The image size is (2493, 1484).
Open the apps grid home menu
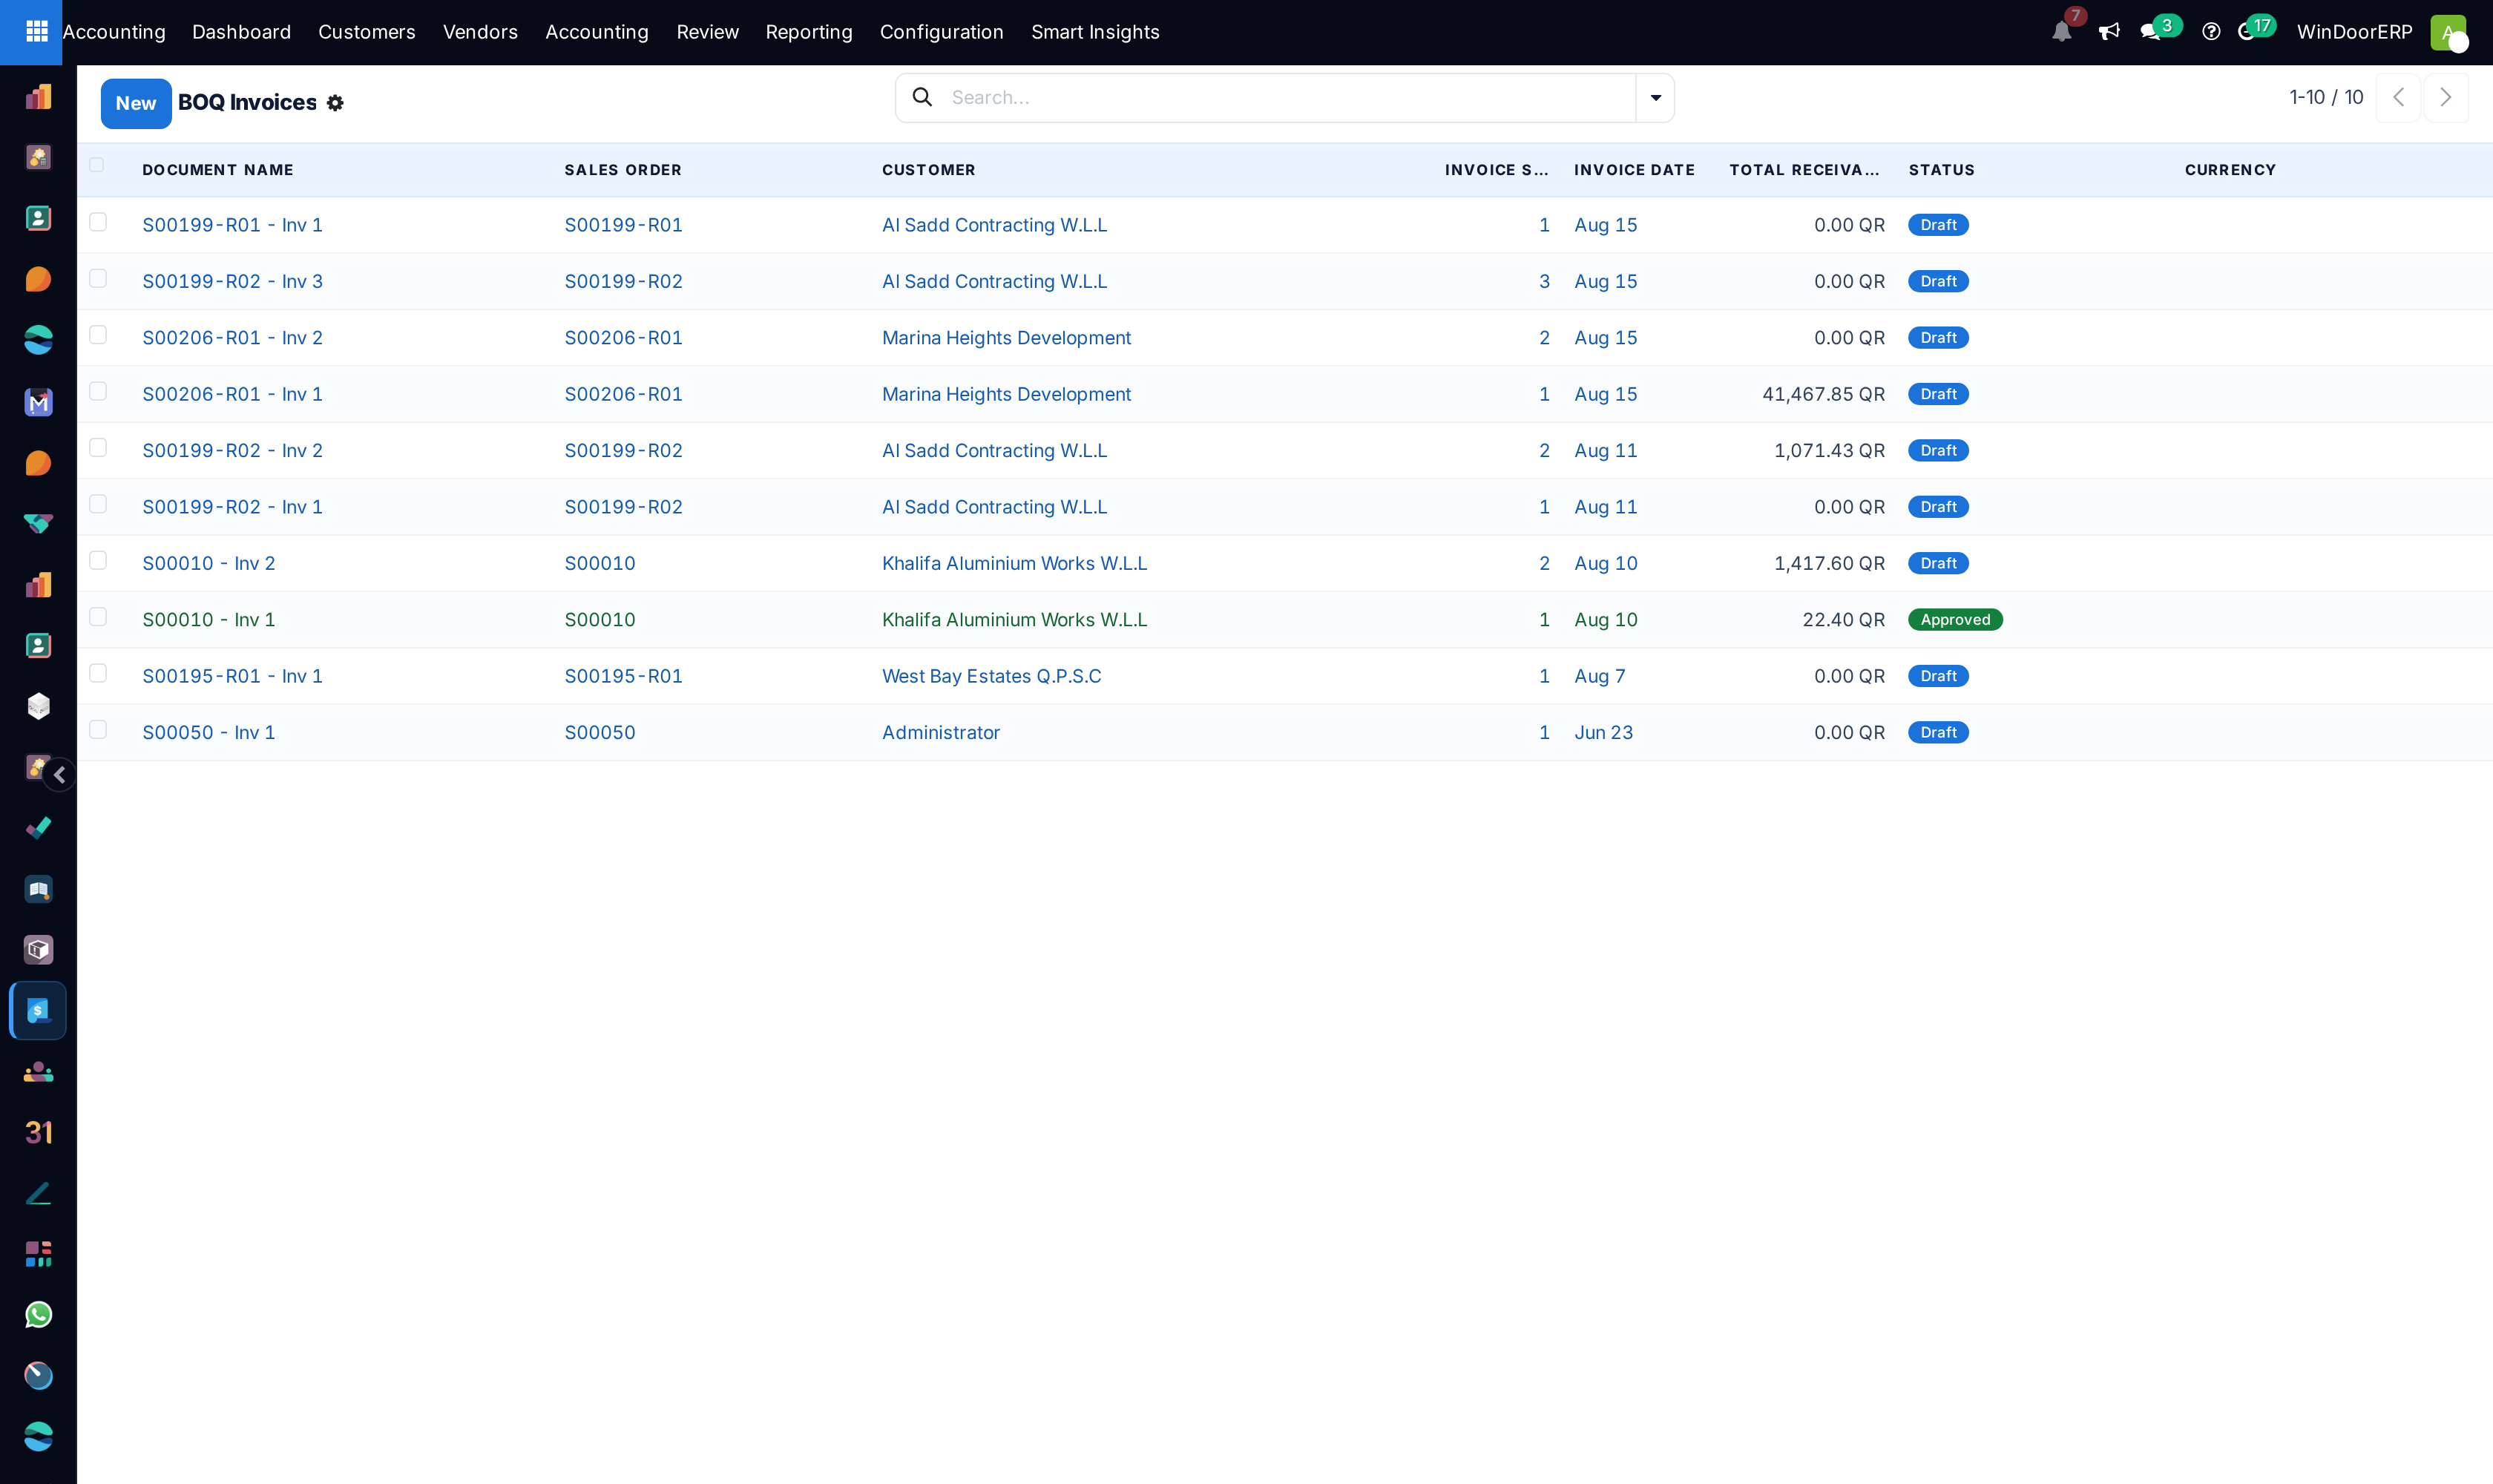pos(37,32)
